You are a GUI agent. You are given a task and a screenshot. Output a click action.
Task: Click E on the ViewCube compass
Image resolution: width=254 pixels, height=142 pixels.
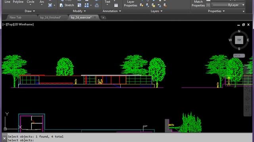pyautogui.click(x=248, y=40)
